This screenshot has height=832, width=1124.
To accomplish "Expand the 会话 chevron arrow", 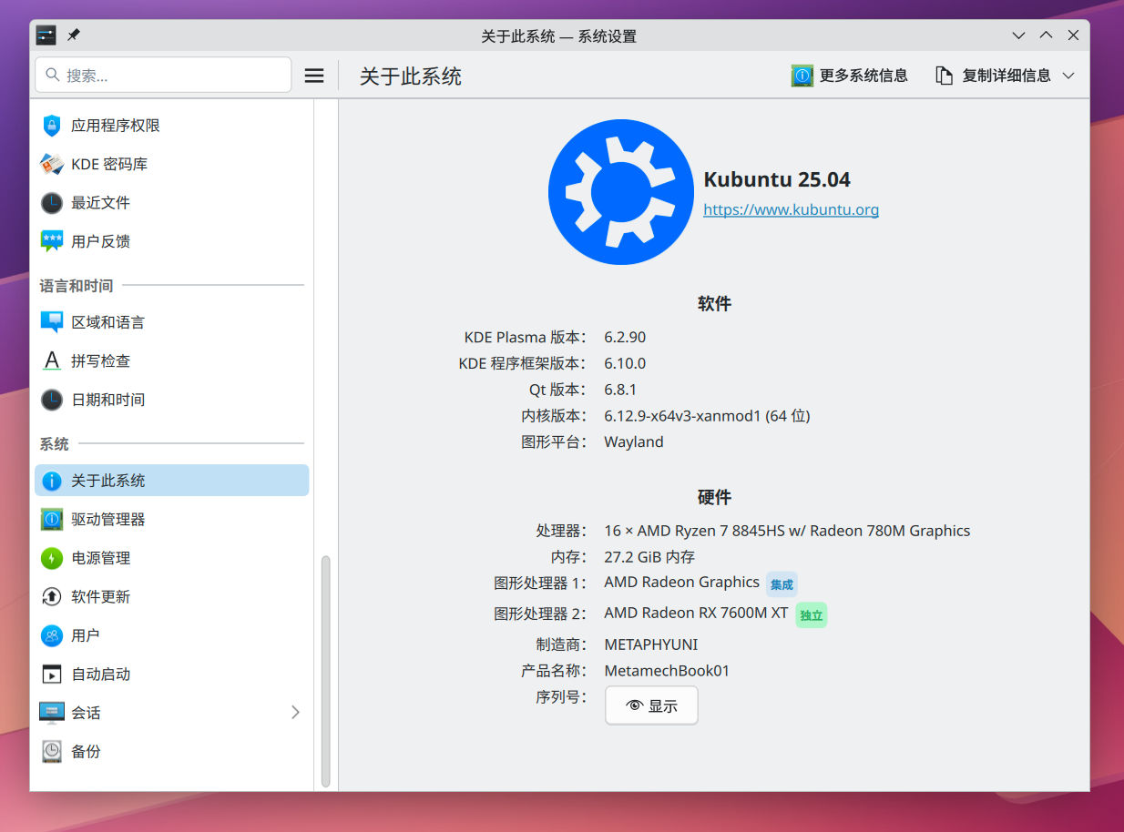I will coord(295,713).
